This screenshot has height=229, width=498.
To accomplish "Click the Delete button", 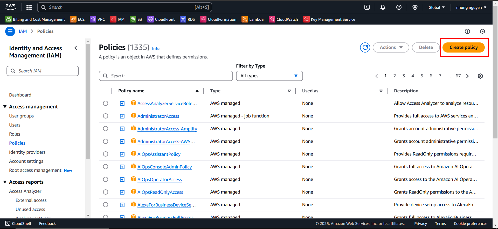I will (x=426, y=47).
